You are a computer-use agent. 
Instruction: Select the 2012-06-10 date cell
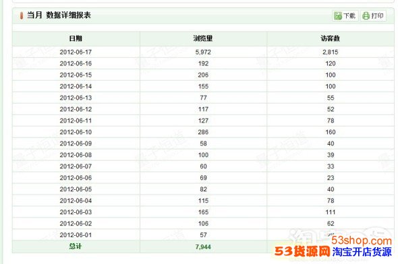(x=76, y=132)
